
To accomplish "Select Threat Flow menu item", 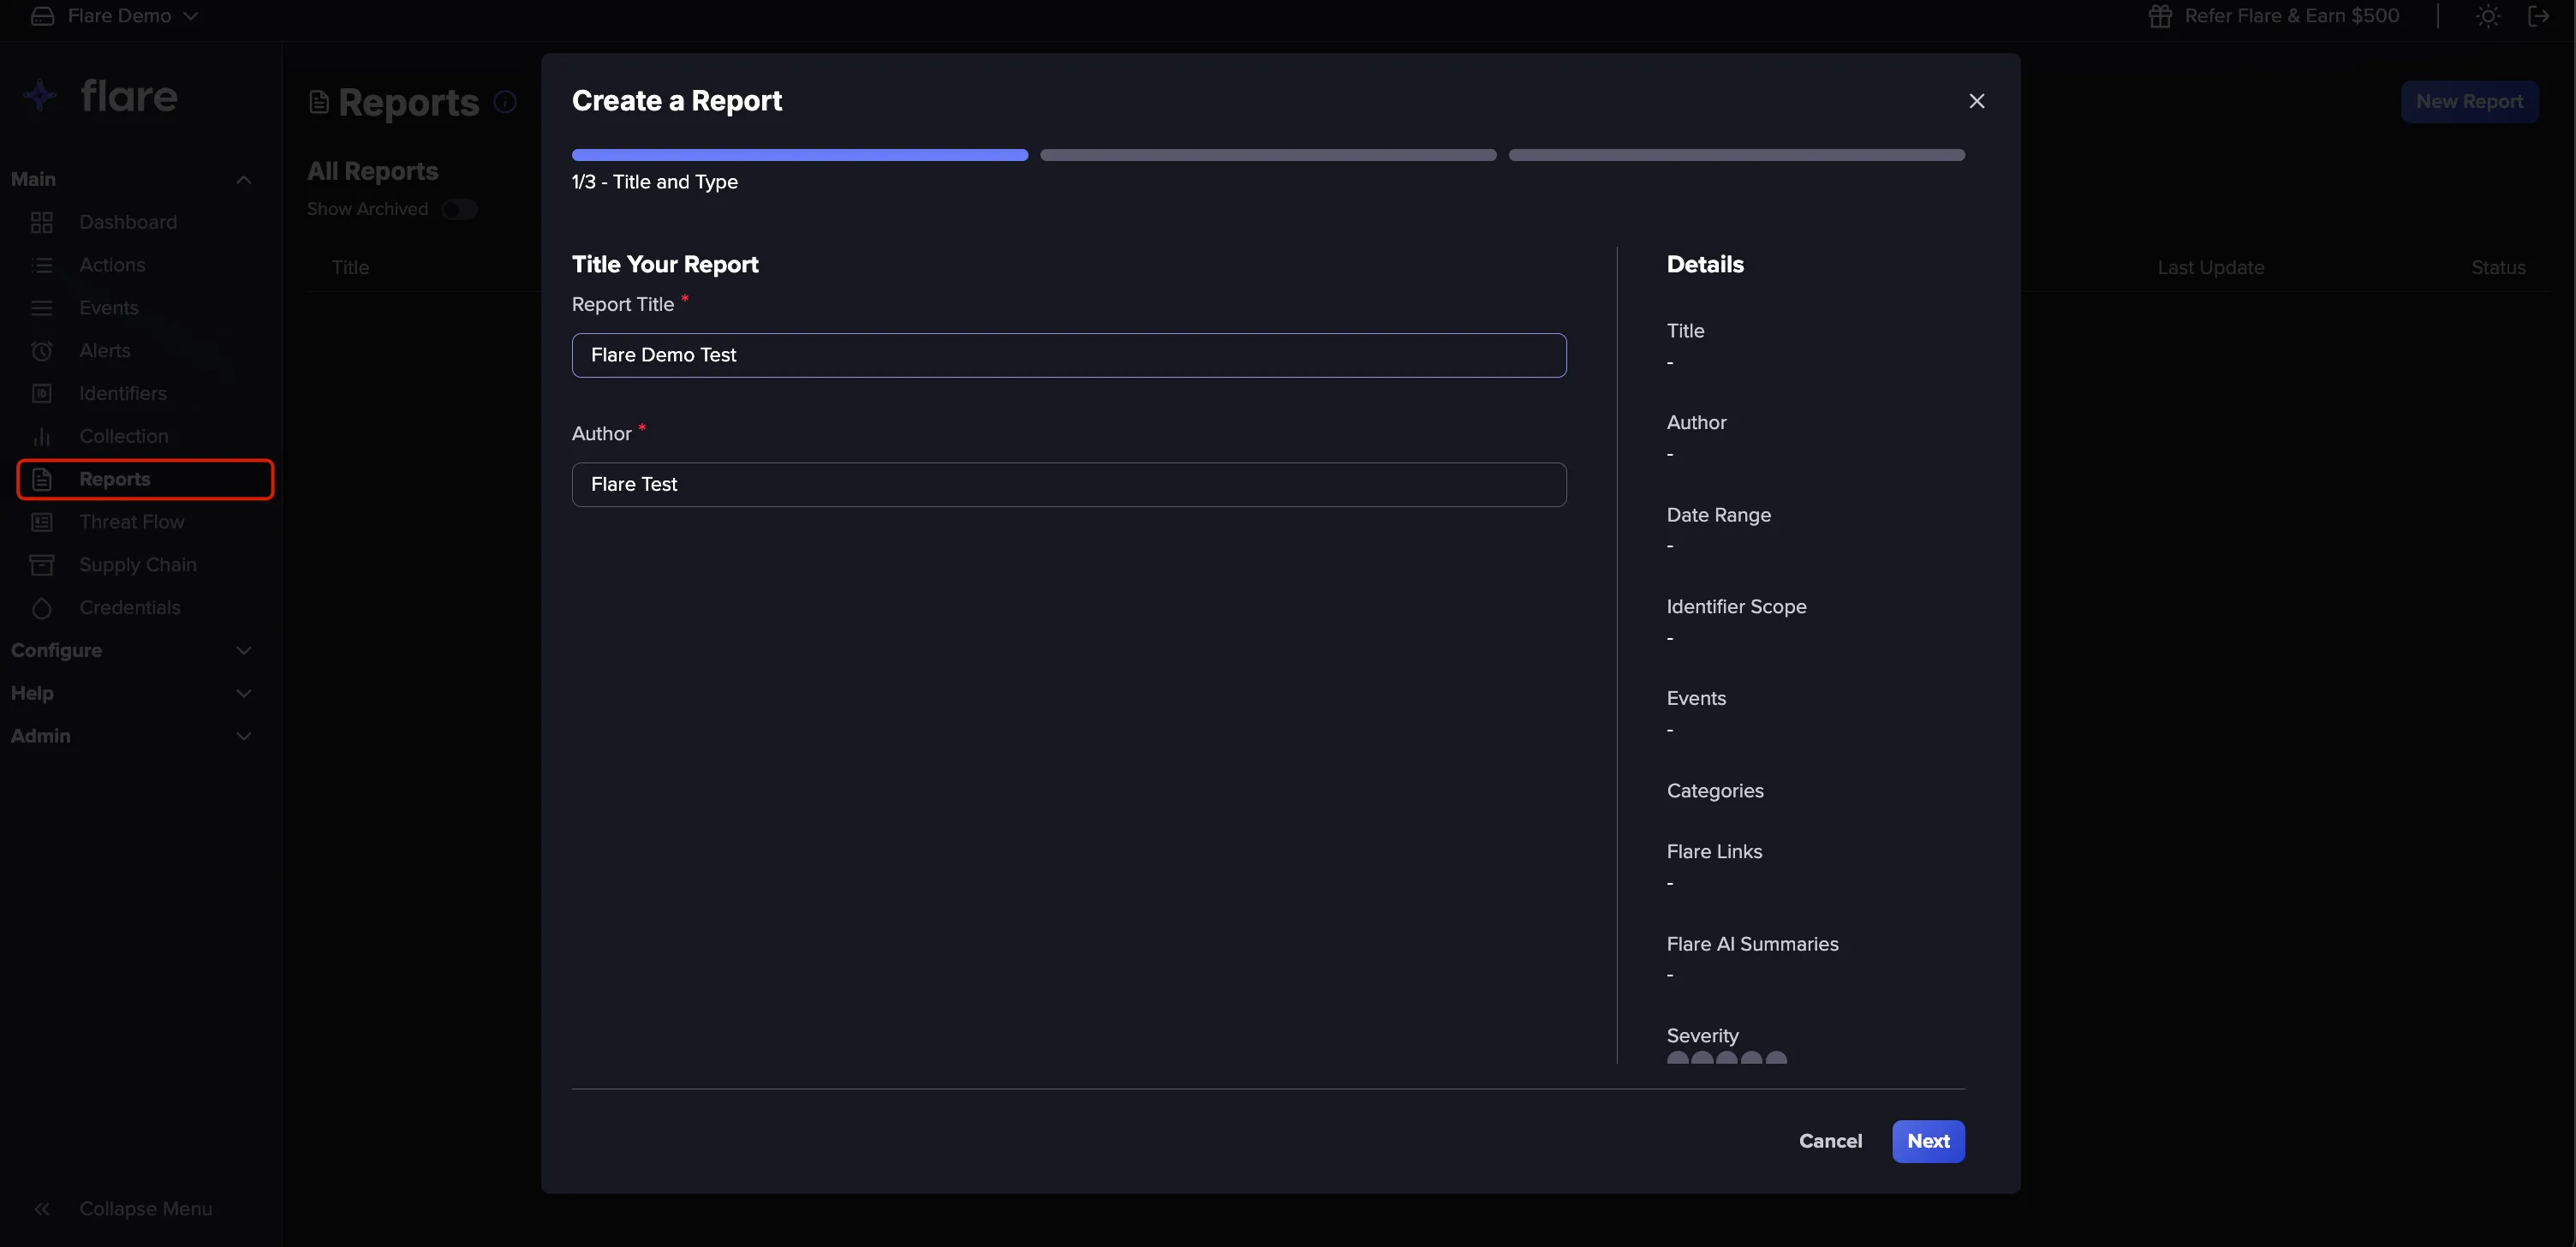I will 131,522.
